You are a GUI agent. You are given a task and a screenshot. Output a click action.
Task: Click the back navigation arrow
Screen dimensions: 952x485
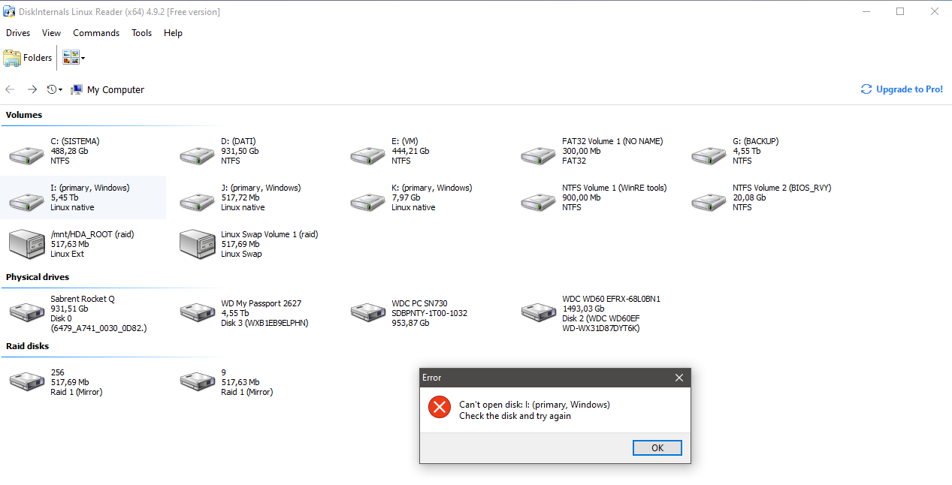pyautogui.click(x=10, y=89)
